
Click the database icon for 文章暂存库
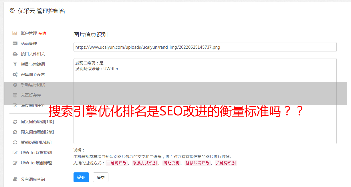(15, 95)
